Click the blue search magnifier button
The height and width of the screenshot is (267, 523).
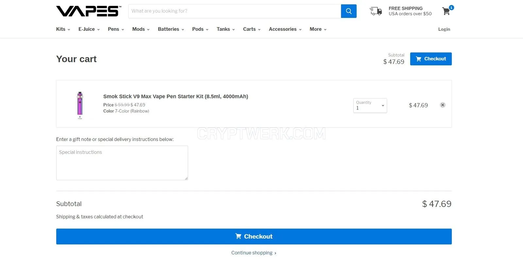[x=349, y=11]
